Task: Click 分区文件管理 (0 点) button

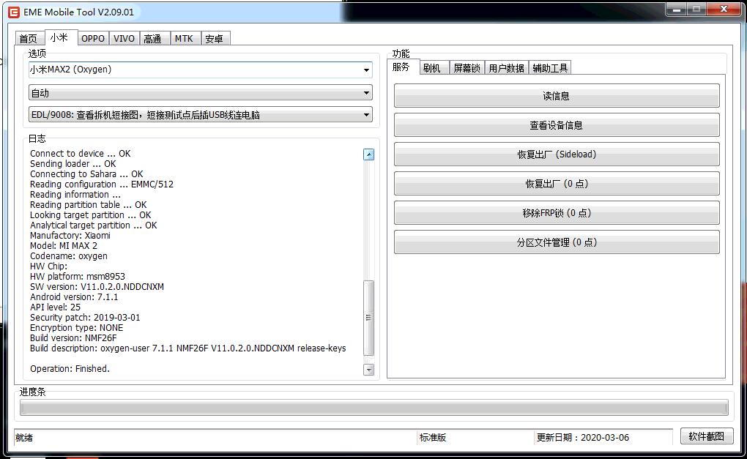Action: pos(557,242)
